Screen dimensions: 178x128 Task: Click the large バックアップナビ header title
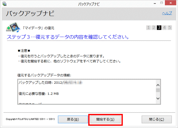[30, 13]
